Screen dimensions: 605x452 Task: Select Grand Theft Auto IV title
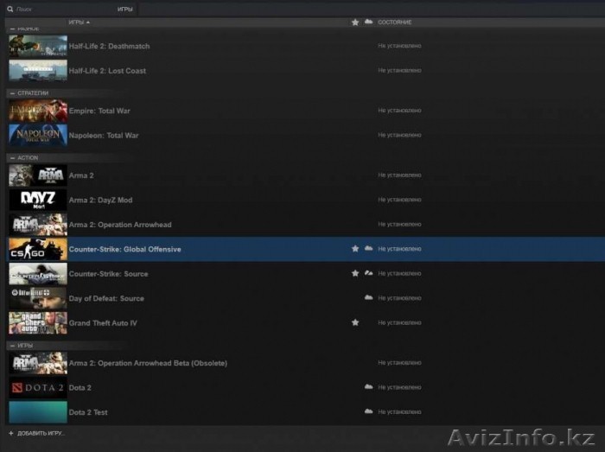(x=103, y=323)
